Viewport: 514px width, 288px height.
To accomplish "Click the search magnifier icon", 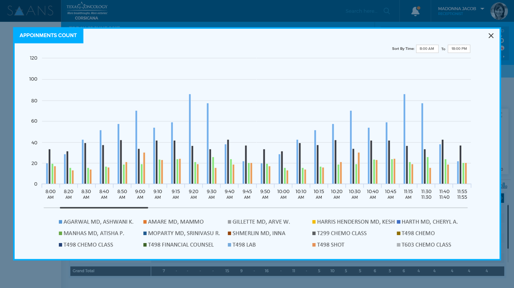I will tap(386, 11).
